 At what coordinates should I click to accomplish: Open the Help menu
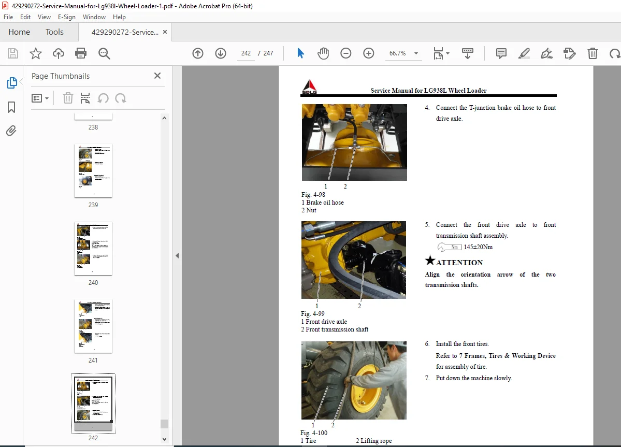pyautogui.click(x=119, y=17)
